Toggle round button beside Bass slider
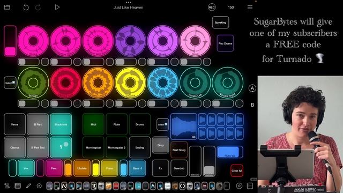Image resolution: width=343 pixels, height=193 pixels. pyautogui.click(x=175, y=103)
